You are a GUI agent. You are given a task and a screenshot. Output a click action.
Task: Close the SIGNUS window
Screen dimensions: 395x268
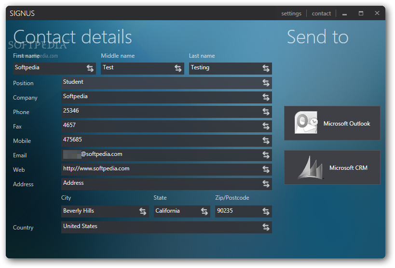(x=377, y=13)
